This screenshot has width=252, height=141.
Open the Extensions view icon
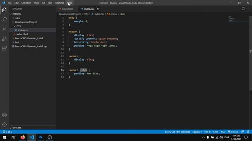4,48
